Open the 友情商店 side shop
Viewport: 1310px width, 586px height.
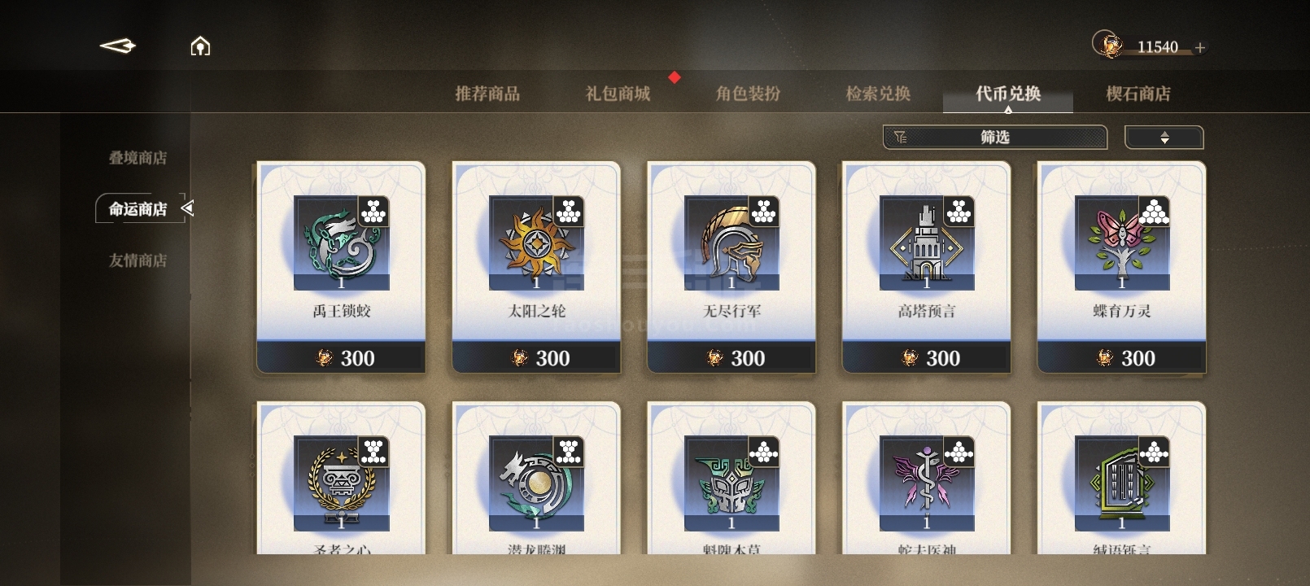pos(138,260)
